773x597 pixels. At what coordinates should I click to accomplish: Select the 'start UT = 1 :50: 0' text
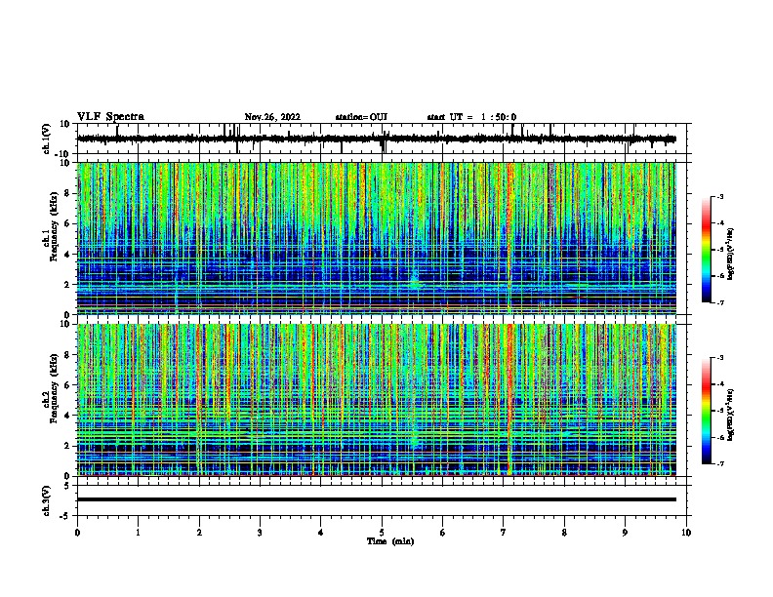click(471, 117)
